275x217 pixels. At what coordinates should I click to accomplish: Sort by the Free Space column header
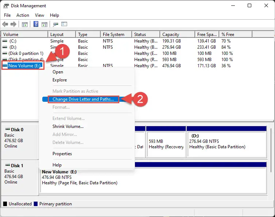(x=207, y=35)
